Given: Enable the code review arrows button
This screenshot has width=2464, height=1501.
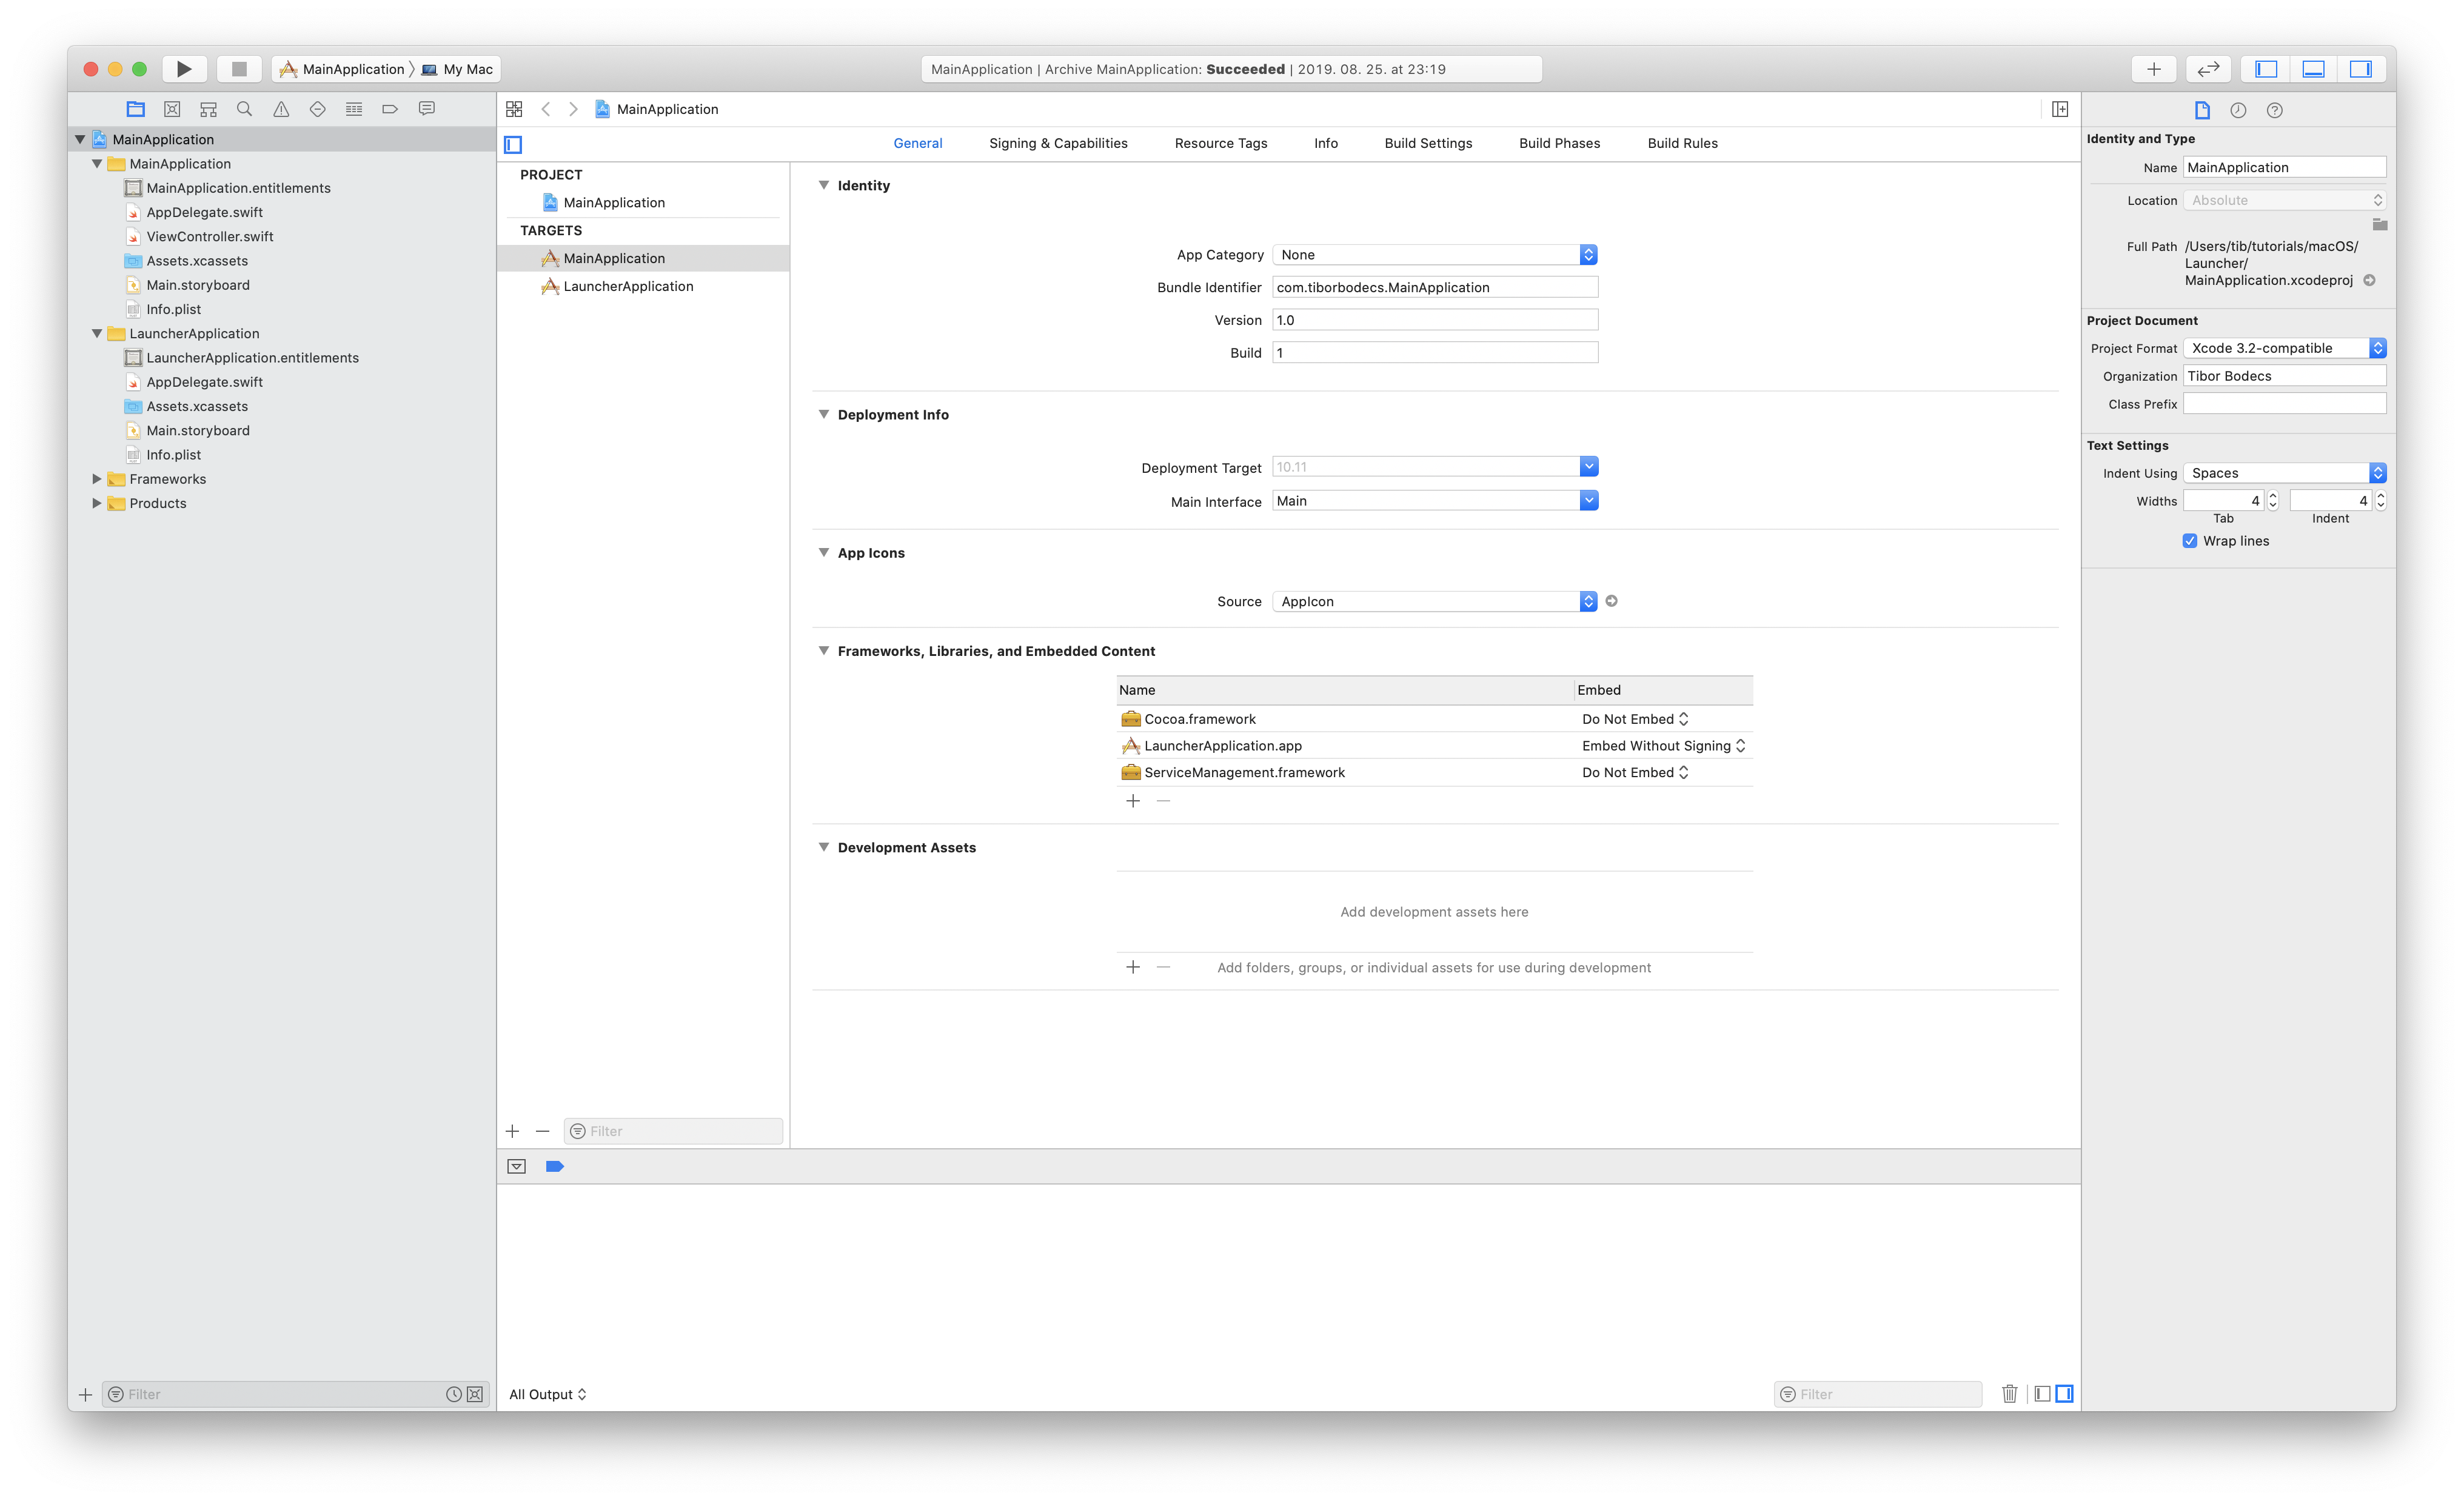Looking at the screenshot, I should tap(2208, 69).
